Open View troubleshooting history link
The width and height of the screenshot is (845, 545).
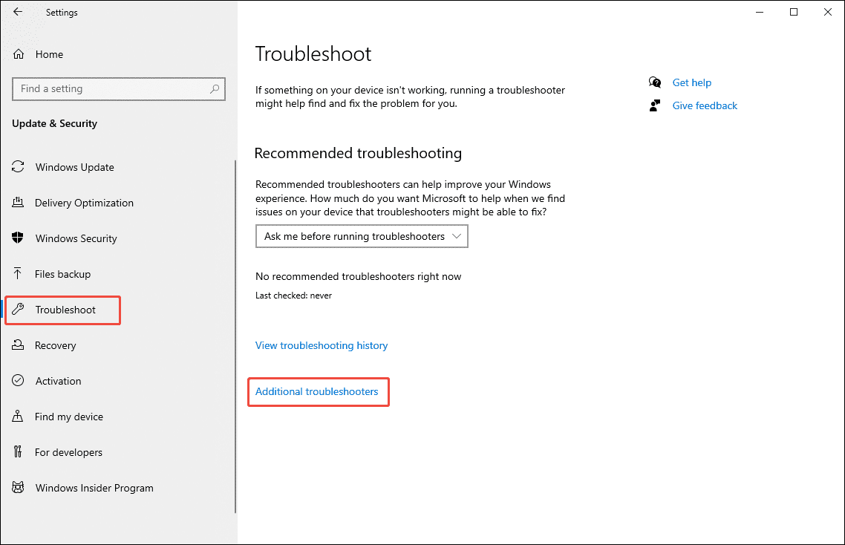[x=322, y=345]
